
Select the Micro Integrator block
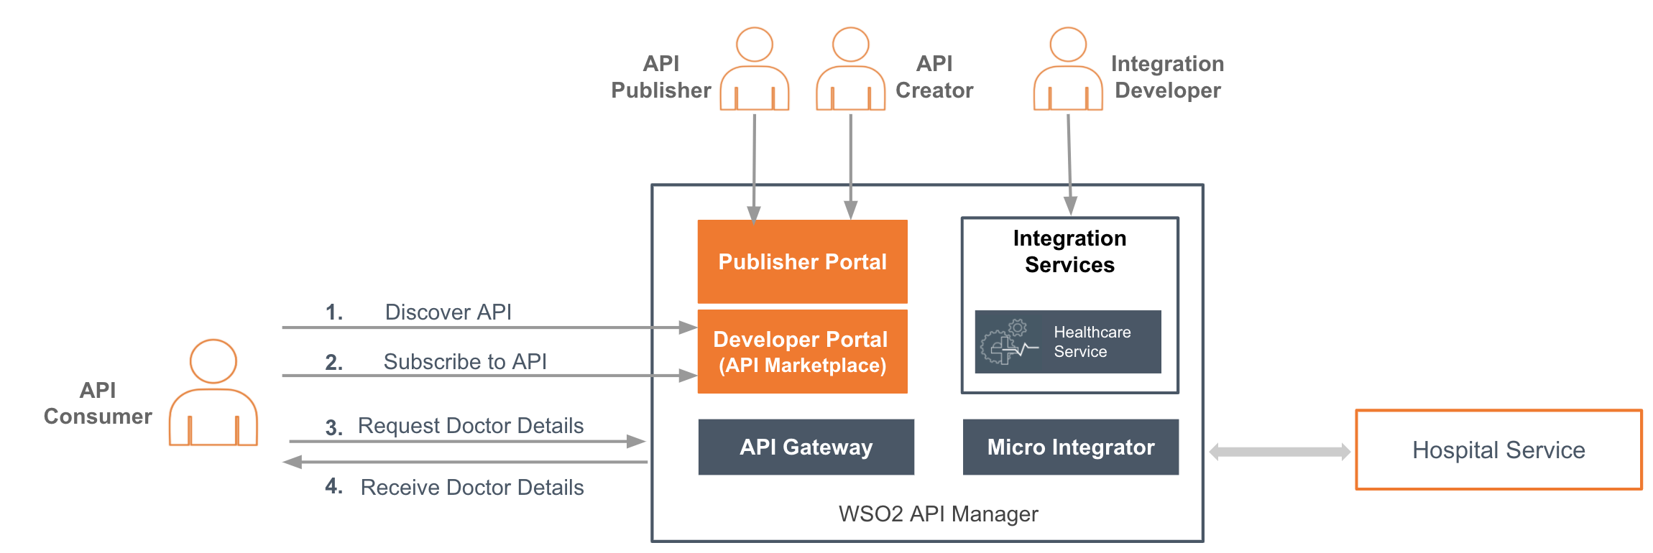pos(1070,447)
